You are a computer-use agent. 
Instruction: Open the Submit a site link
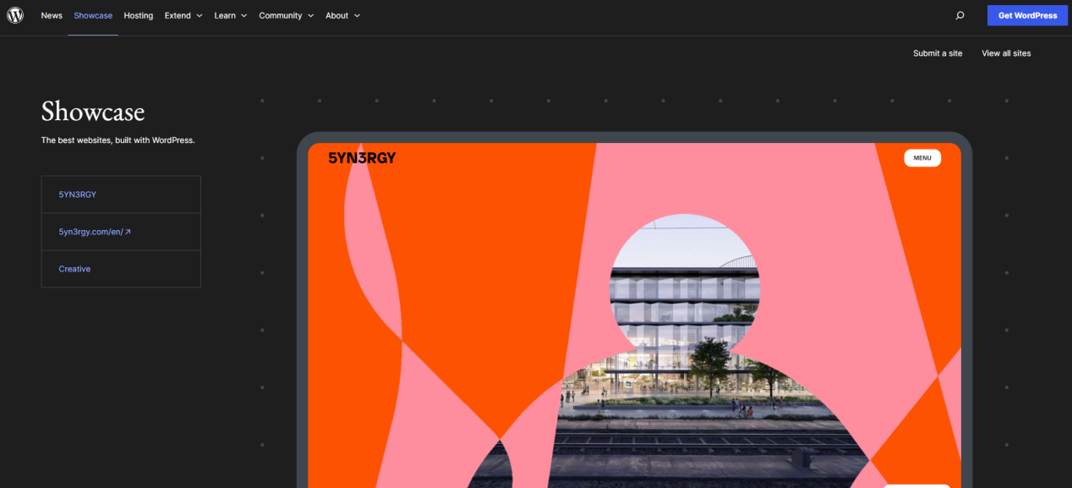pos(938,53)
